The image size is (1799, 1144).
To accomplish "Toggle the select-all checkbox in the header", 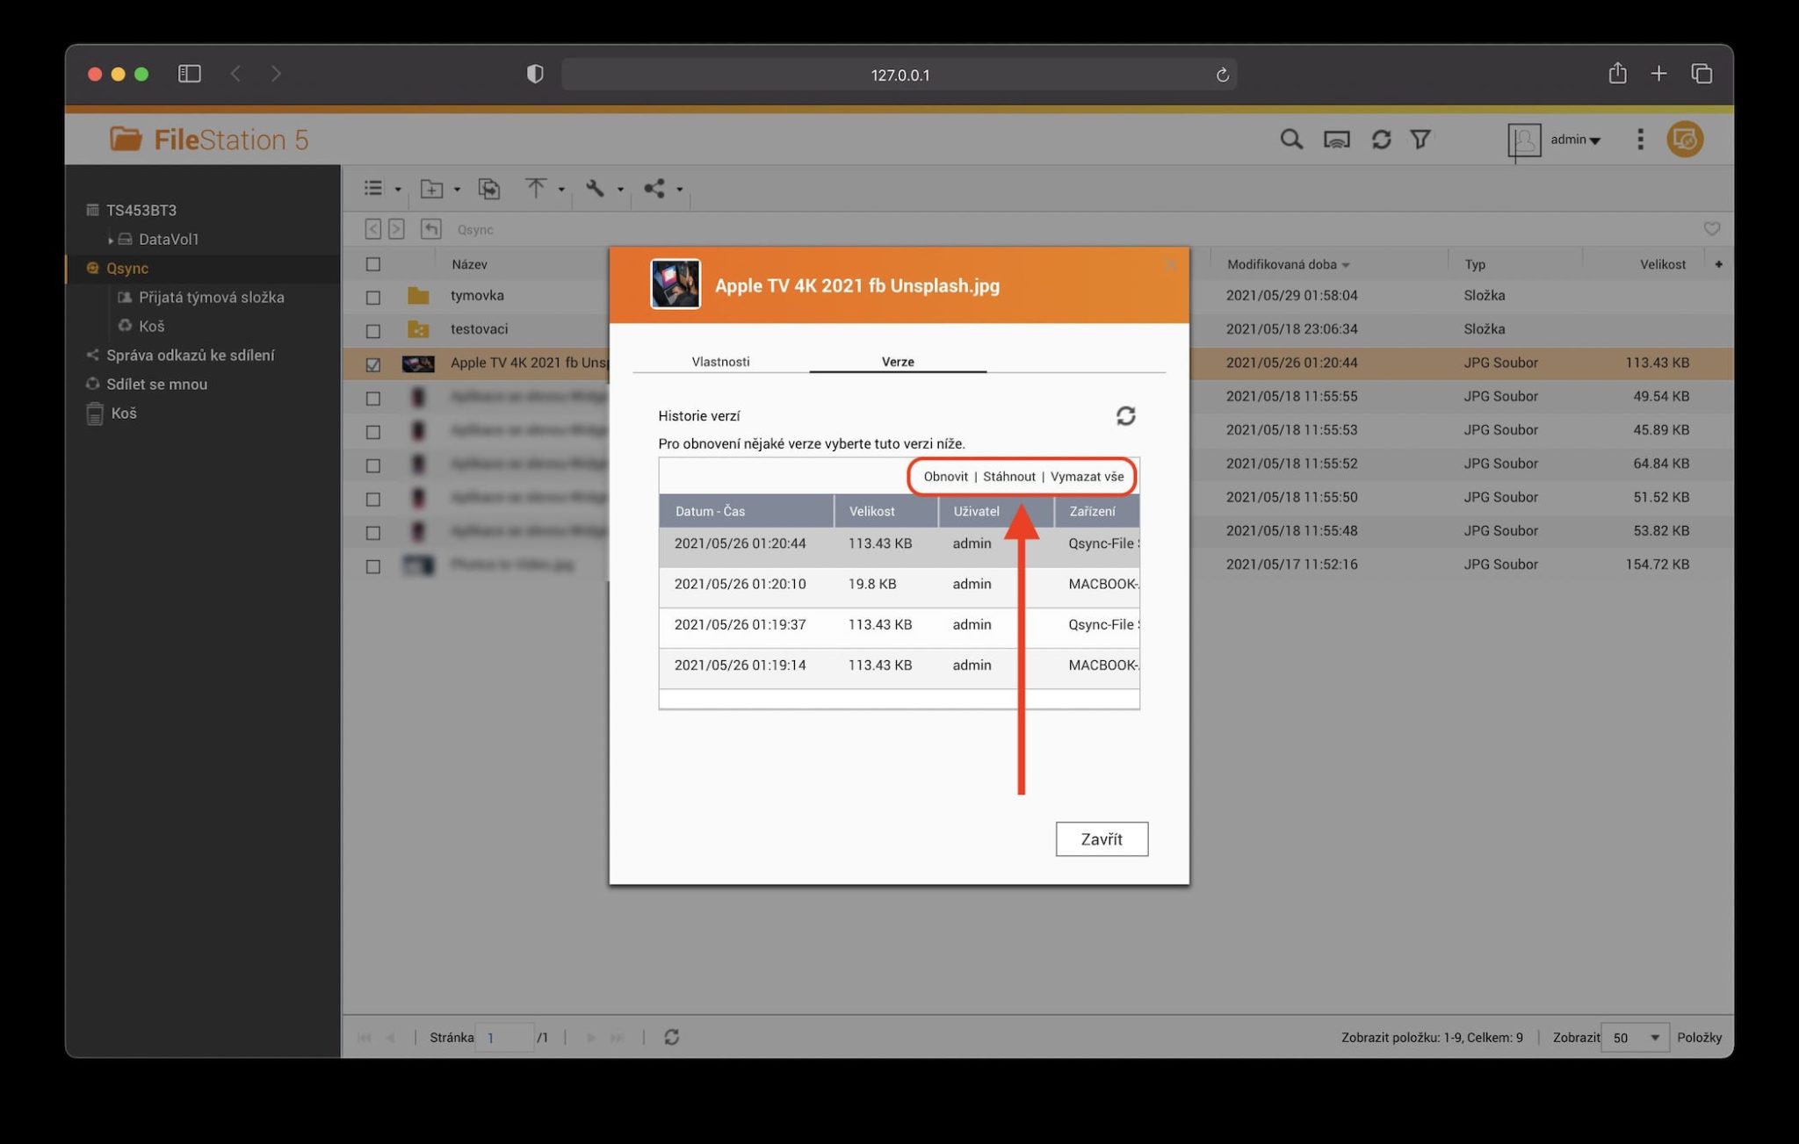I will [372, 263].
